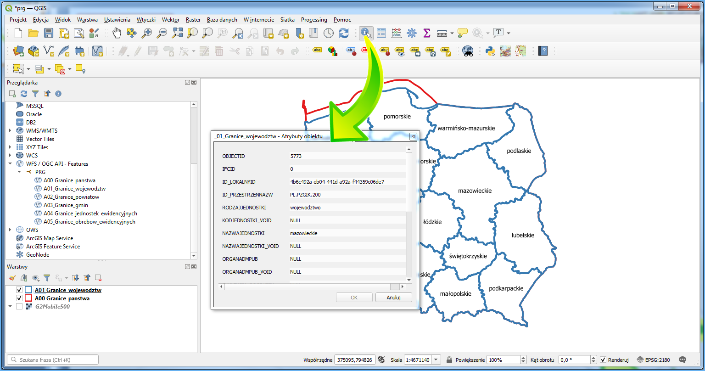Collapse the WFS / OGC API - Features node

[x=10, y=164]
